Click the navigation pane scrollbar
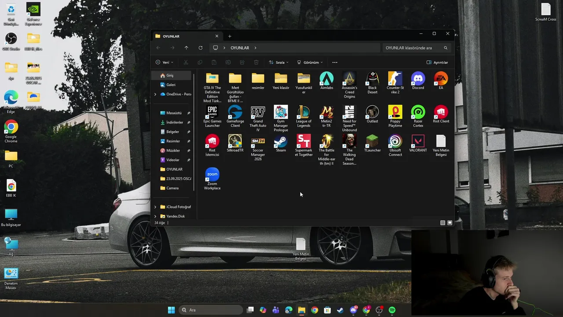Screen dimensions: 563x317 coord(194,132)
